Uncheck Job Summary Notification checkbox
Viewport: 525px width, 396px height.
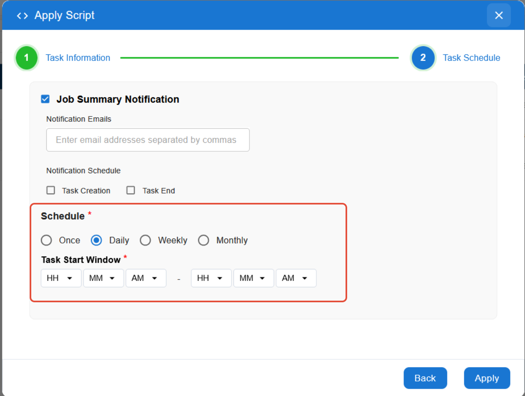(x=45, y=99)
